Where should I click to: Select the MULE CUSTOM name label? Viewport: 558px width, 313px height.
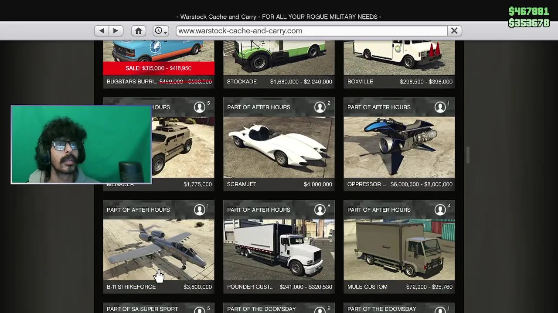point(367,287)
